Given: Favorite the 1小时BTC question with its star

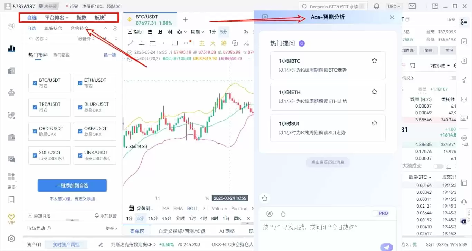Looking at the screenshot, I should click(x=374, y=60).
